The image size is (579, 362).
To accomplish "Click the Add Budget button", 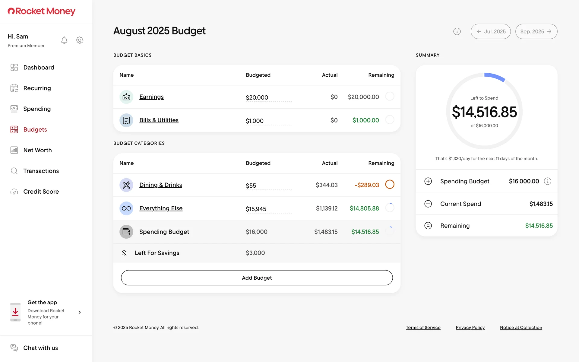I will (257, 278).
